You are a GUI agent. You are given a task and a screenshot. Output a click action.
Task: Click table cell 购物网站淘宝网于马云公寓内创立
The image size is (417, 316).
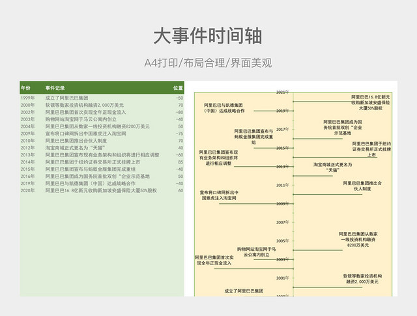(x=81, y=119)
